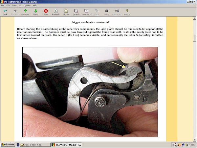The width and height of the screenshot is (197, 148).
Task: Click the application icon in title bar
Action: pos(2,2)
